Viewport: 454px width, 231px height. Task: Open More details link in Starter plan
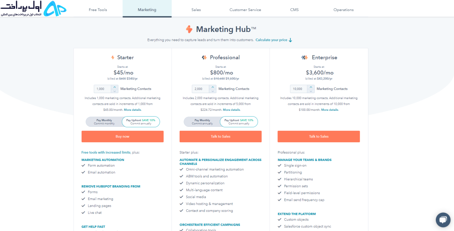[x=133, y=110]
